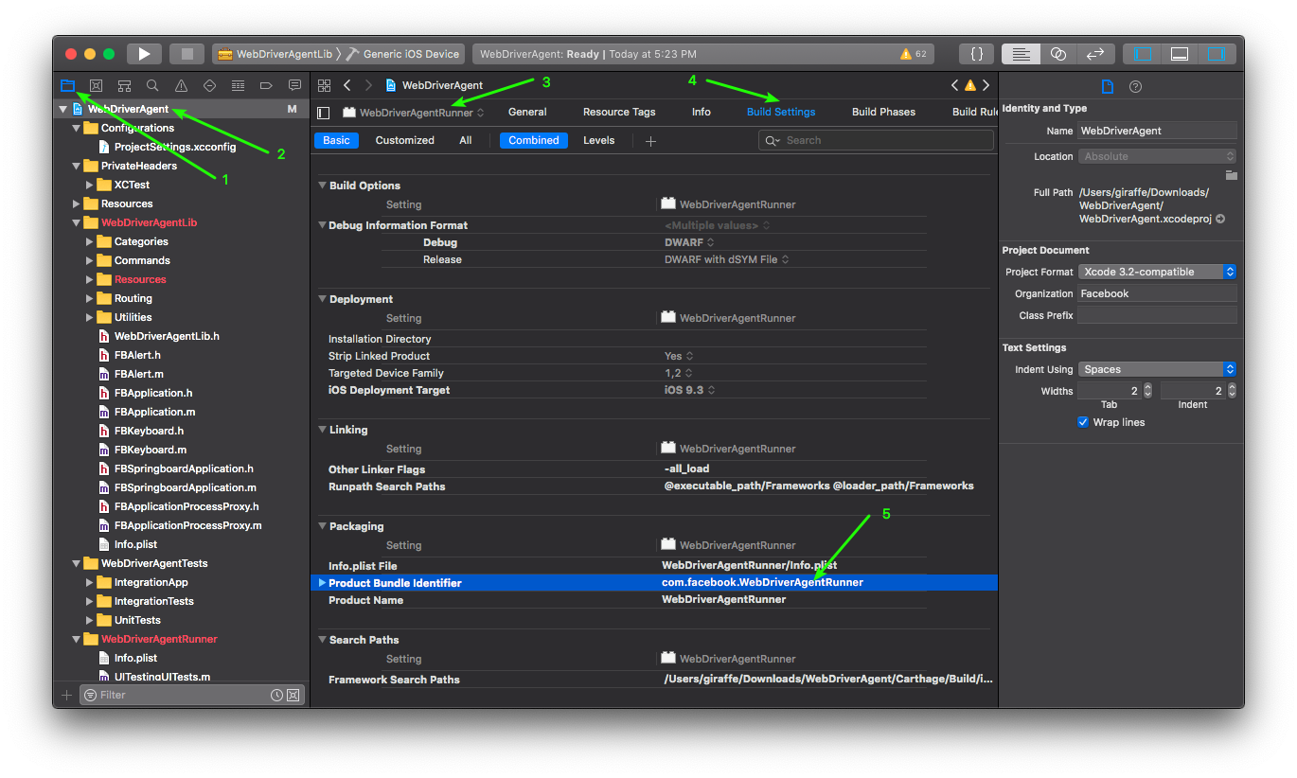Switch to the Assistant editor
Viewport: 1297px width, 778px height.
click(1058, 54)
